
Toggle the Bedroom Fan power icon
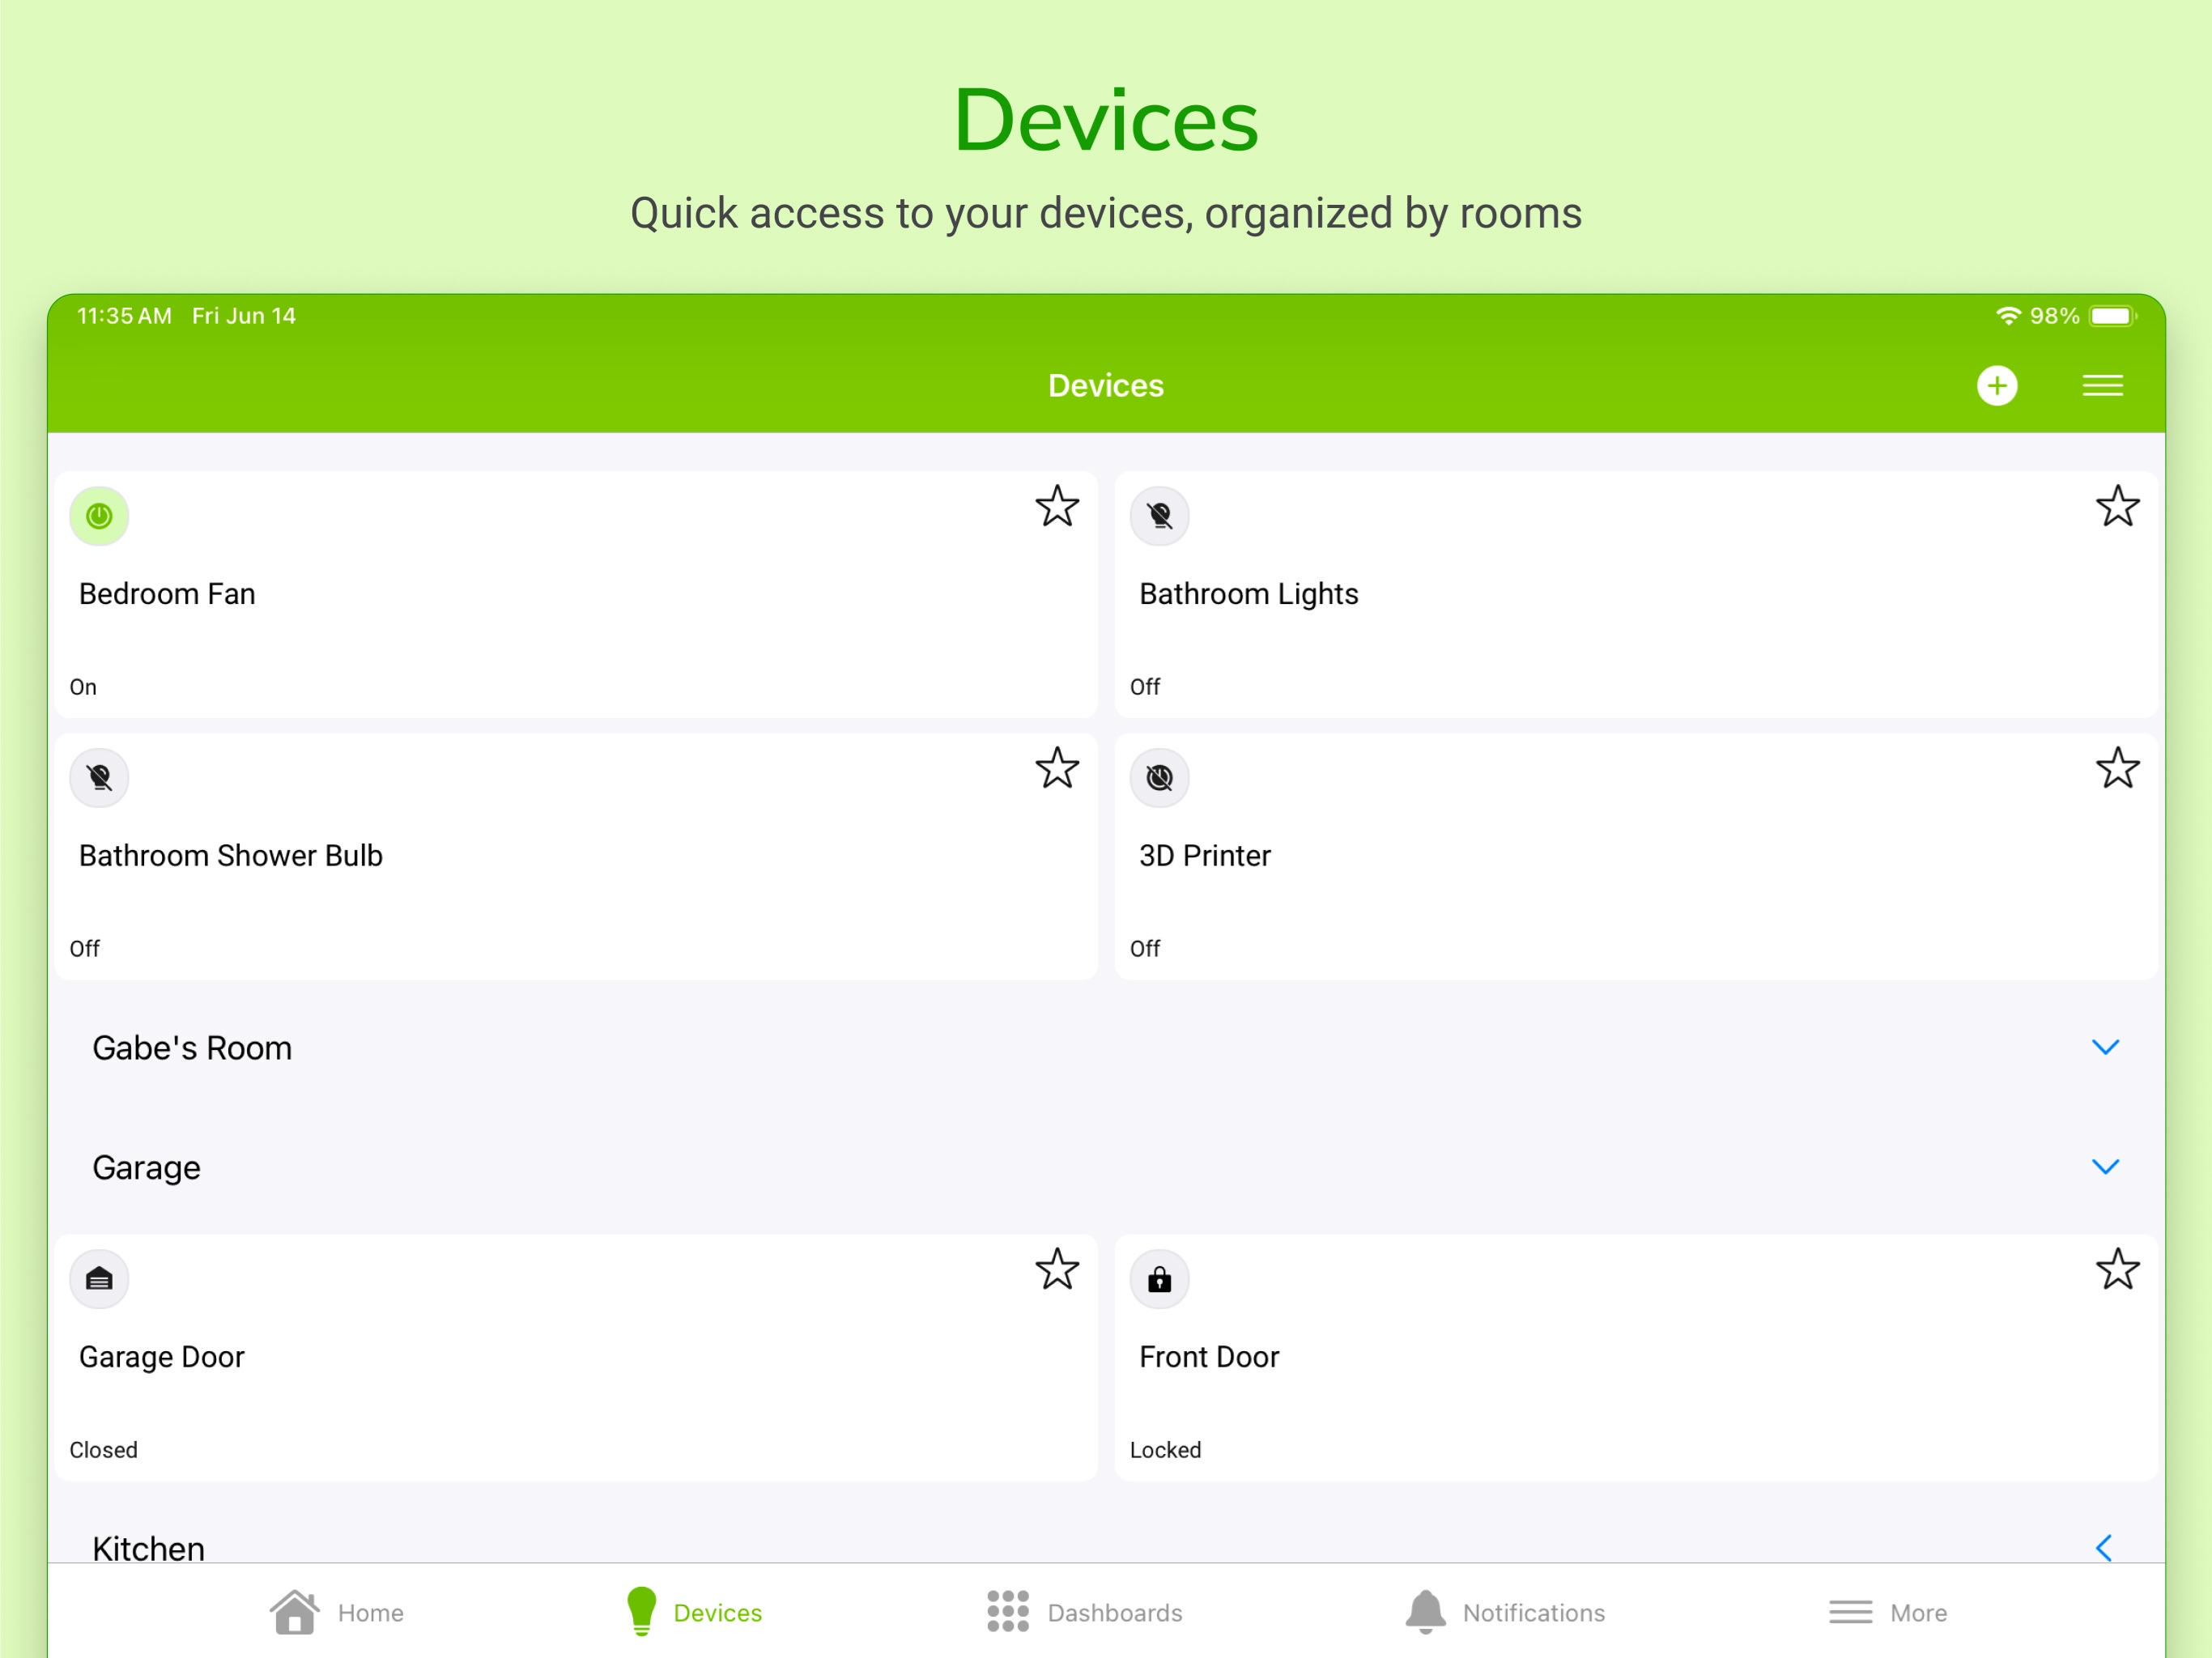pos(99,516)
